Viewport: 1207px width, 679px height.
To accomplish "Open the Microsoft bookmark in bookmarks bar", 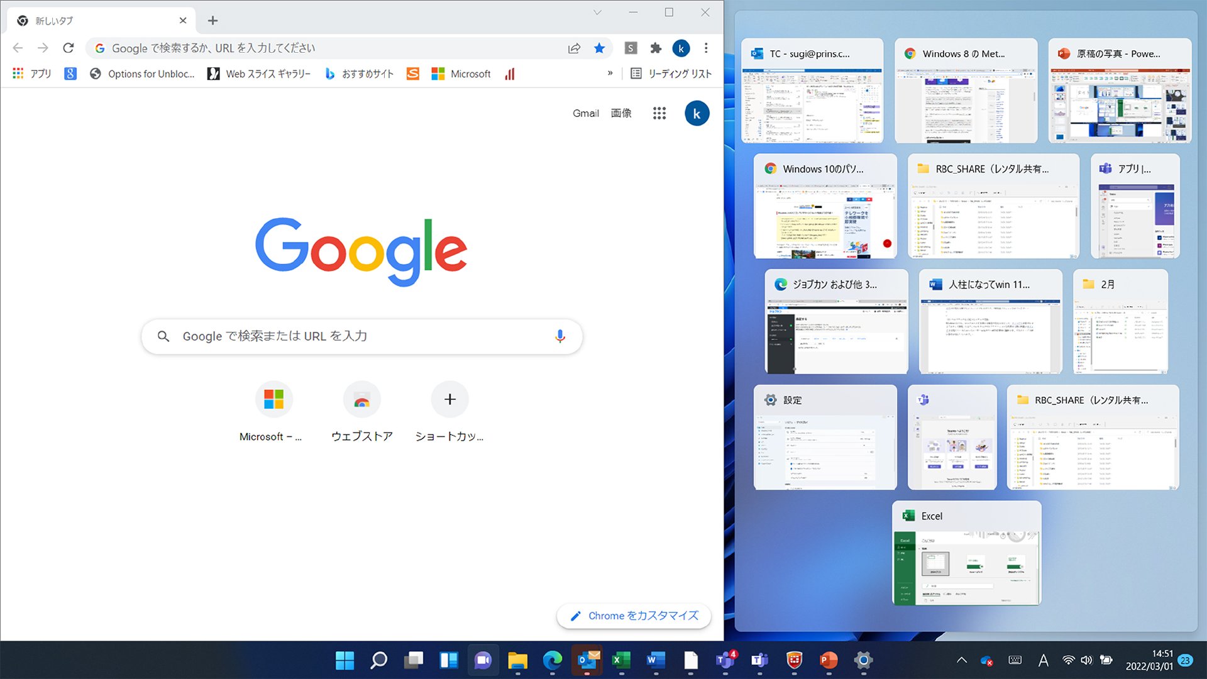I will pyautogui.click(x=461, y=74).
